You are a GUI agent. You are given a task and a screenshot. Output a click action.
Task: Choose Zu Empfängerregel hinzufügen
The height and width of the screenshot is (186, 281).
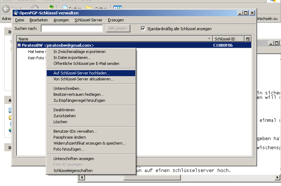point(91,100)
